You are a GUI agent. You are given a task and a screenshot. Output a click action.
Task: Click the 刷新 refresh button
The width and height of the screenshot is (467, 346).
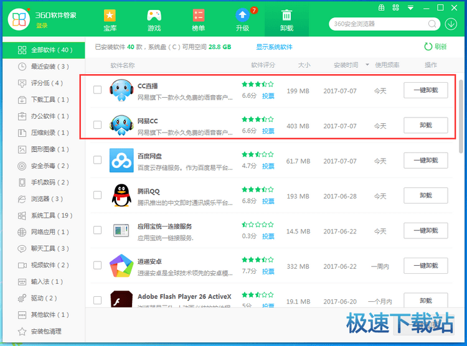[435, 47]
